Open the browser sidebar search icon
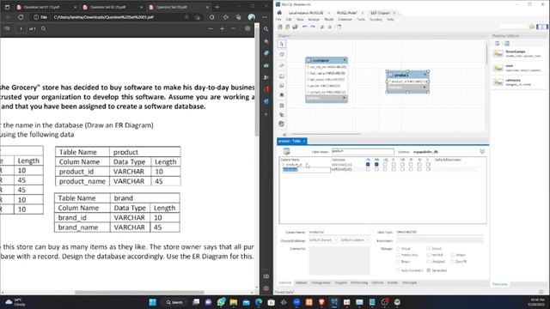This screenshot has width=550, height=309. pos(266,29)
